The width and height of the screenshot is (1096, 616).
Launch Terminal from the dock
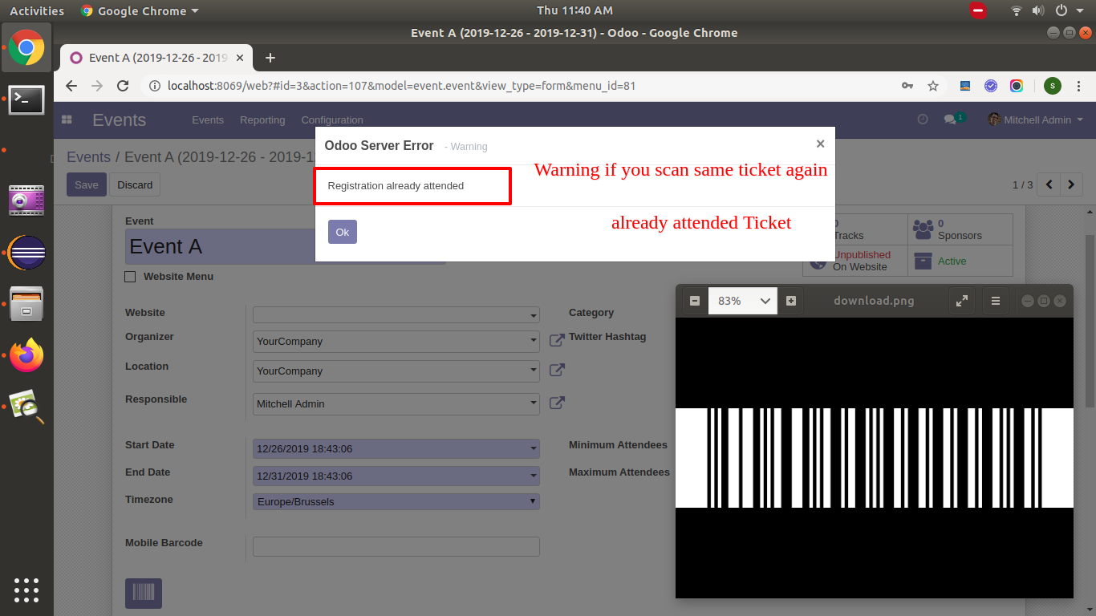pos(26,99)
